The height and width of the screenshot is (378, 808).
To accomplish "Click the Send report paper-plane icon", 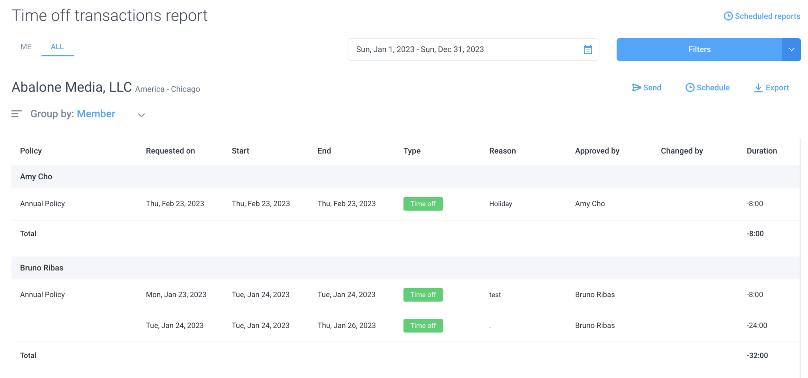I will [636, 88].
